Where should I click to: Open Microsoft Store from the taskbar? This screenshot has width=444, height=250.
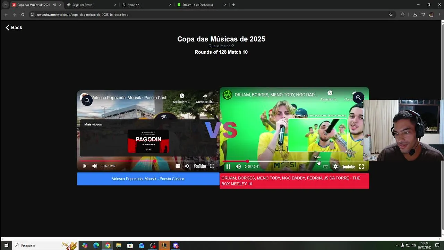pyautogui.click(x=130, y=245)
